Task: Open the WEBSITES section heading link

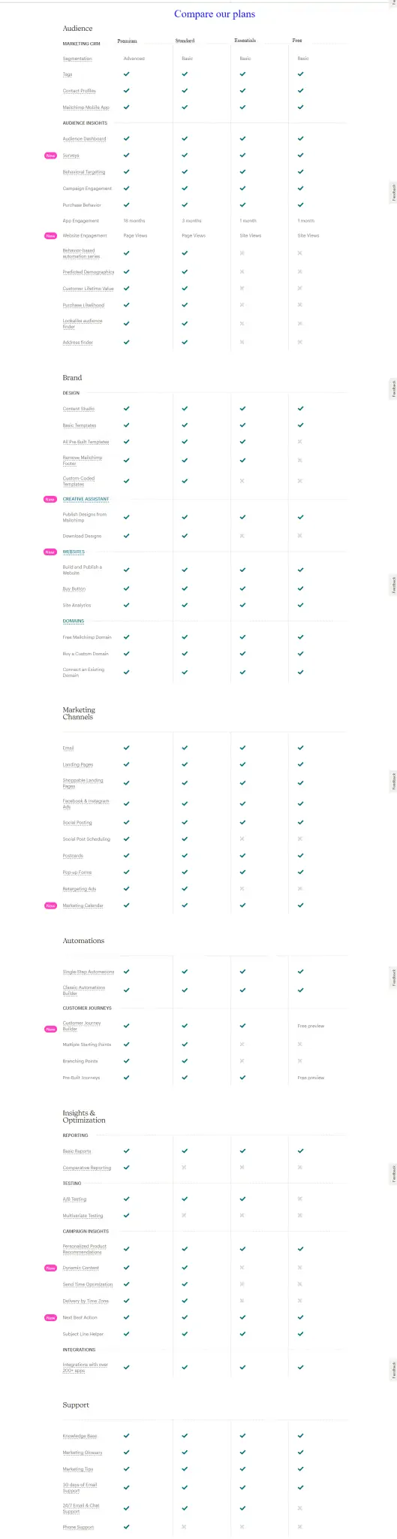Action: tap(74, 552)
